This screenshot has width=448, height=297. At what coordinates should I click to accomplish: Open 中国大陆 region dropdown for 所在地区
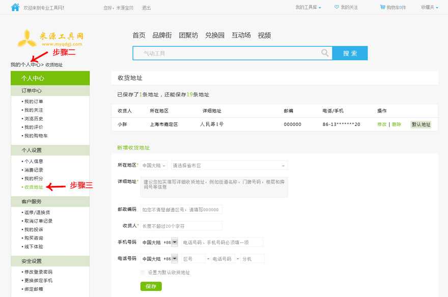coord(154,166)
